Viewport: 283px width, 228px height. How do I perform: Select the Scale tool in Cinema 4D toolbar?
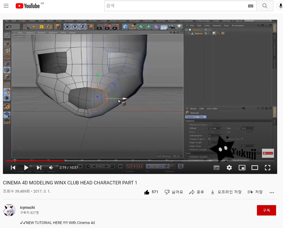click(41, 27)
